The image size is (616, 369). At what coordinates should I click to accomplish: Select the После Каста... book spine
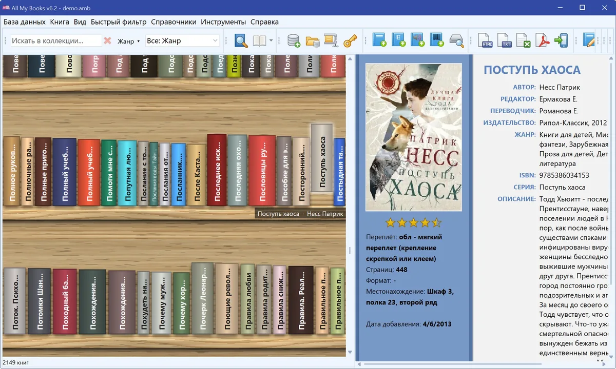(197, 175)
